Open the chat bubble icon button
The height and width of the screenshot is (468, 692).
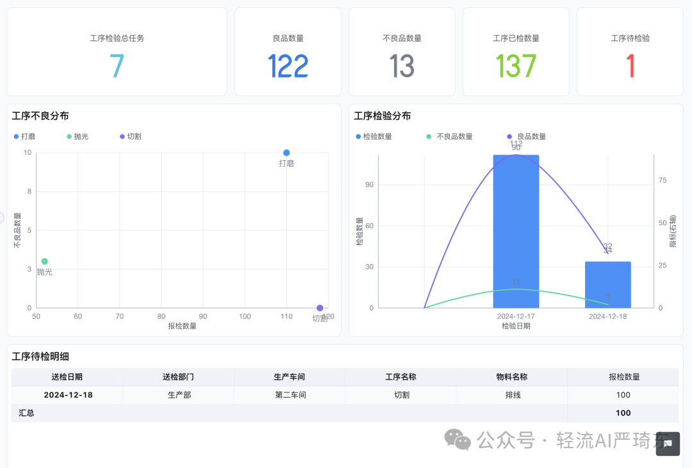click(x=668, y=443)
